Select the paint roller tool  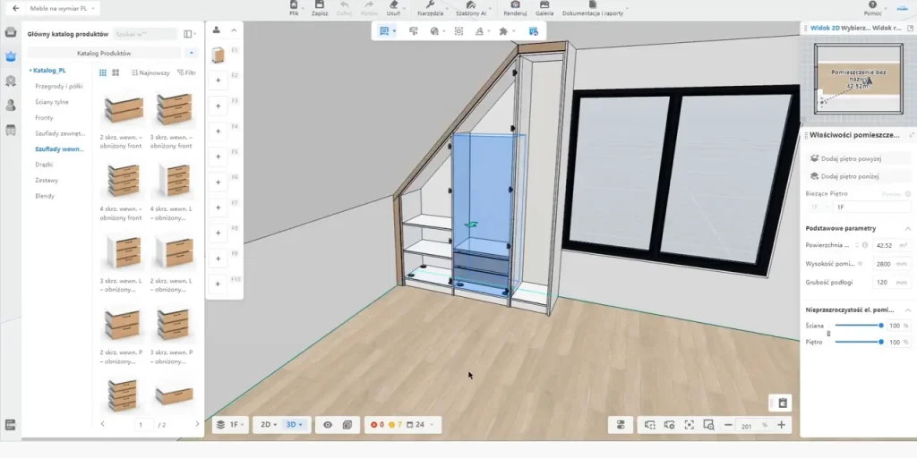[414, 31]
